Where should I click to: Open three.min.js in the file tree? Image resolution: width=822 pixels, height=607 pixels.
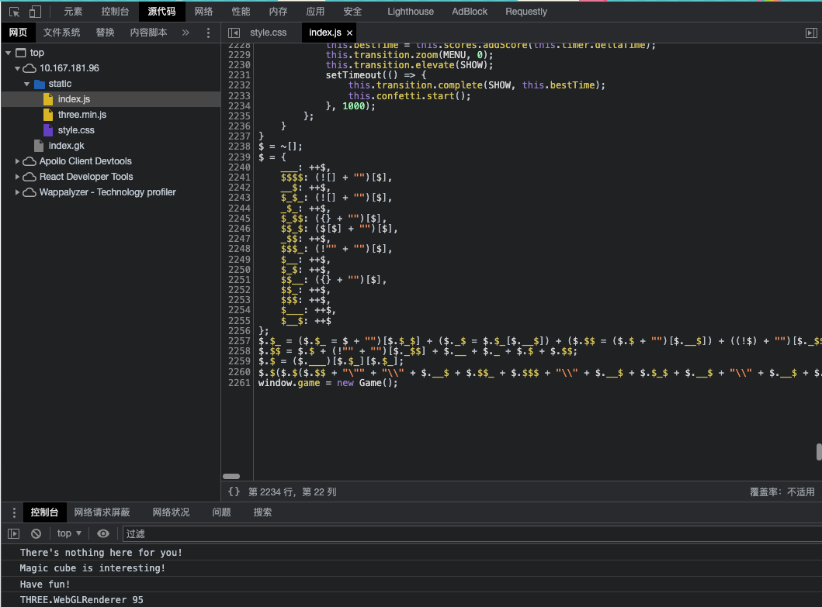pos(82,115)
